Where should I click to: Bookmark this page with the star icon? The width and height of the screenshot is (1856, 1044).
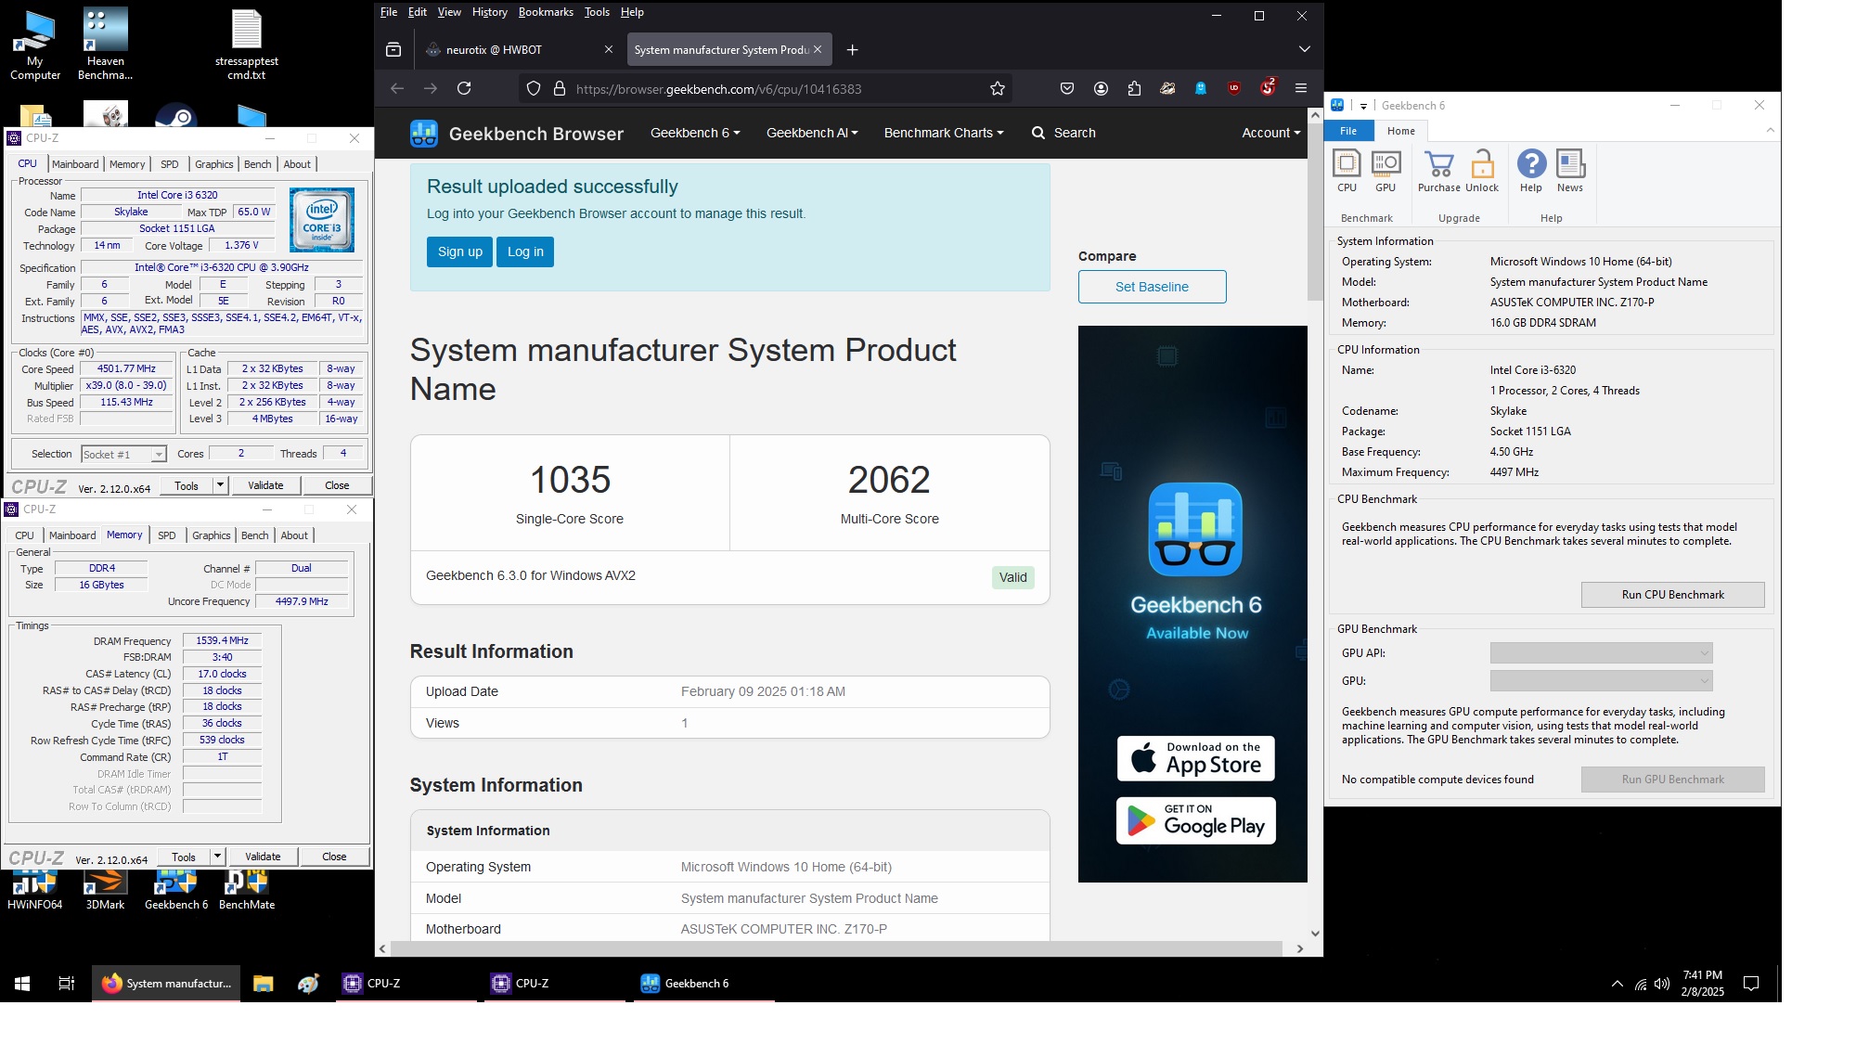click(x=998, y=88)
